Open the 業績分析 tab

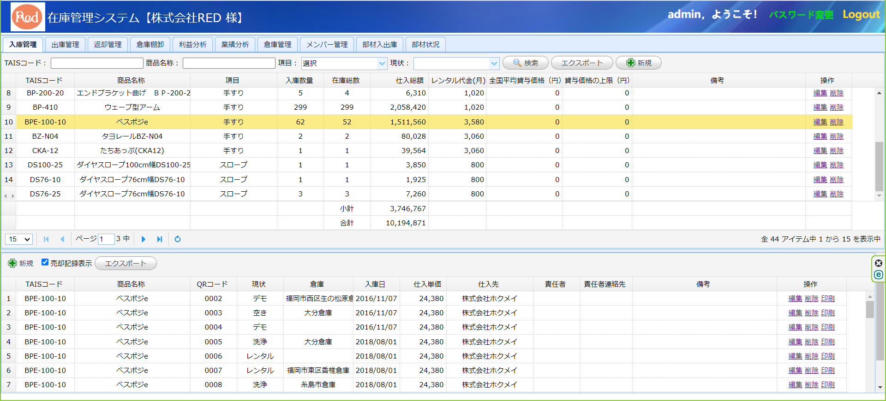pyautogui.click(x=235, y=45)
